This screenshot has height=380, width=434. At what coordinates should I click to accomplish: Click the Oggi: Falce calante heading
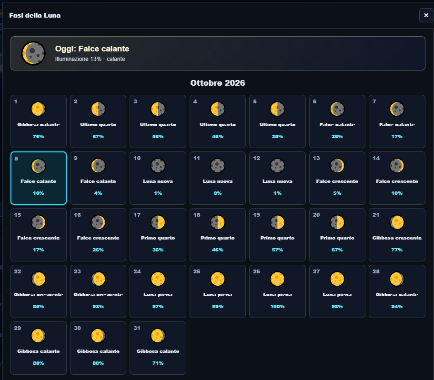coord(92,49)
